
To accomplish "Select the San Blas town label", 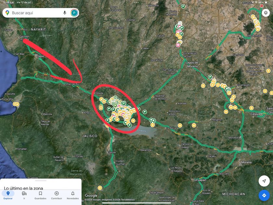I will 20,54.
